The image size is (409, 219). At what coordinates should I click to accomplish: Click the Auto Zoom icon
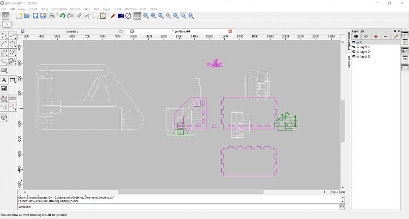(x=161, y=16)
